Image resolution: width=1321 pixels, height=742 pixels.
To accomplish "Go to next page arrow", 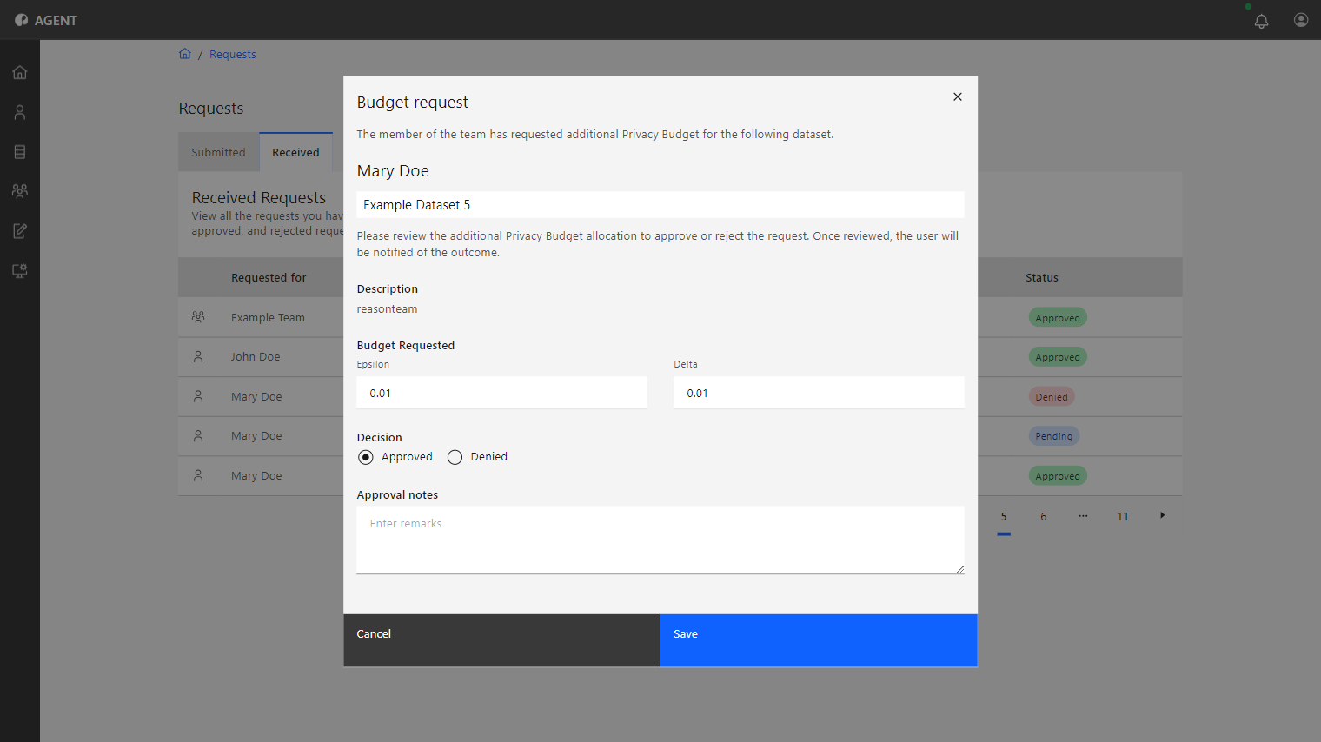I will point(1162,515).
